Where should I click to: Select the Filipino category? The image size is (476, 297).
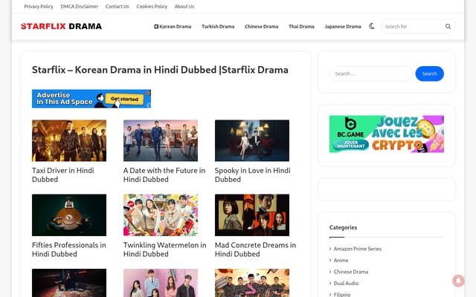(x=342, y=294)
